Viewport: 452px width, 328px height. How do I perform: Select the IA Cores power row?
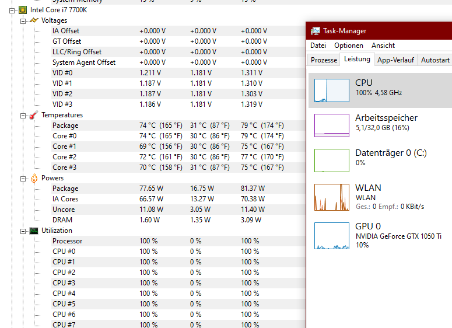178,199
